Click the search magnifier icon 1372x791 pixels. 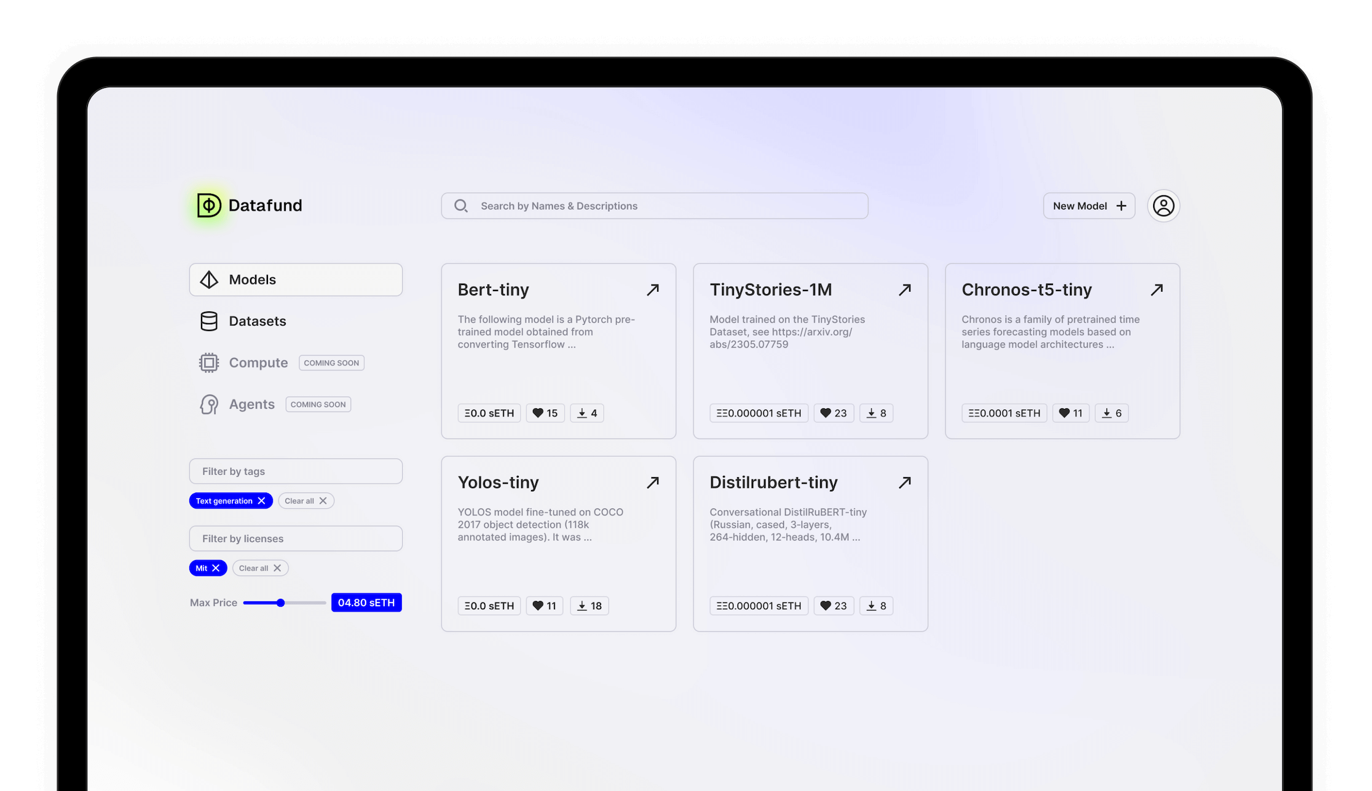point(460,205)
